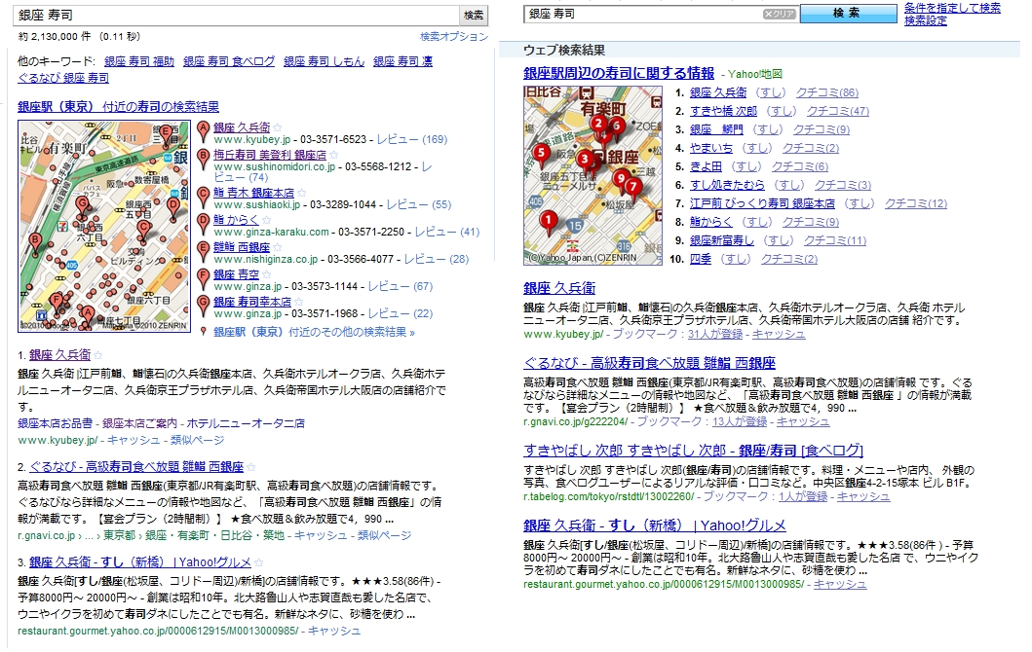Open レビュー (169) link for 銀座 久兵衛

pyautogui.click(x=412, y=139)
